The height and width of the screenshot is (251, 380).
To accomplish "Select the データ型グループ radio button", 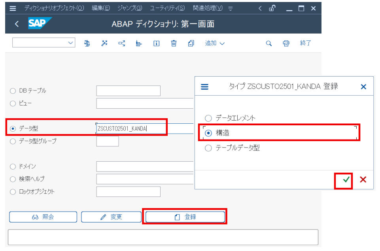I will 13,141.
